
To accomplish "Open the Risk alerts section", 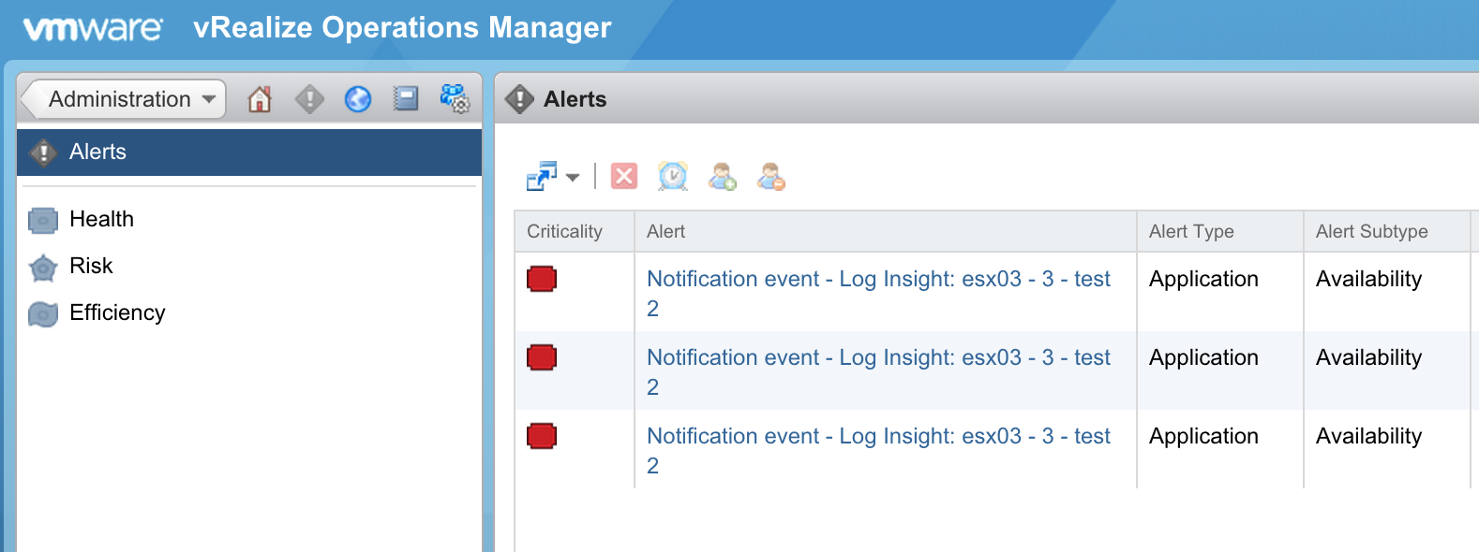I will pyautogui.click(x=91, y=266).
